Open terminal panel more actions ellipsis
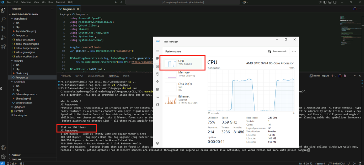This screenshot has height=165, width=364. 350,76
